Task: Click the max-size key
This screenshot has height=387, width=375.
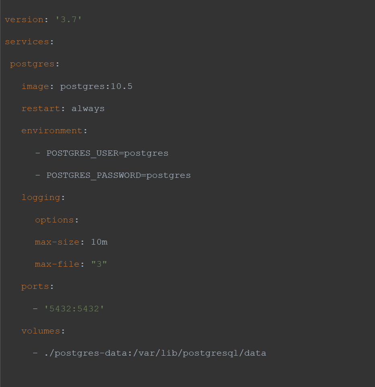Action: coord(57,242)
